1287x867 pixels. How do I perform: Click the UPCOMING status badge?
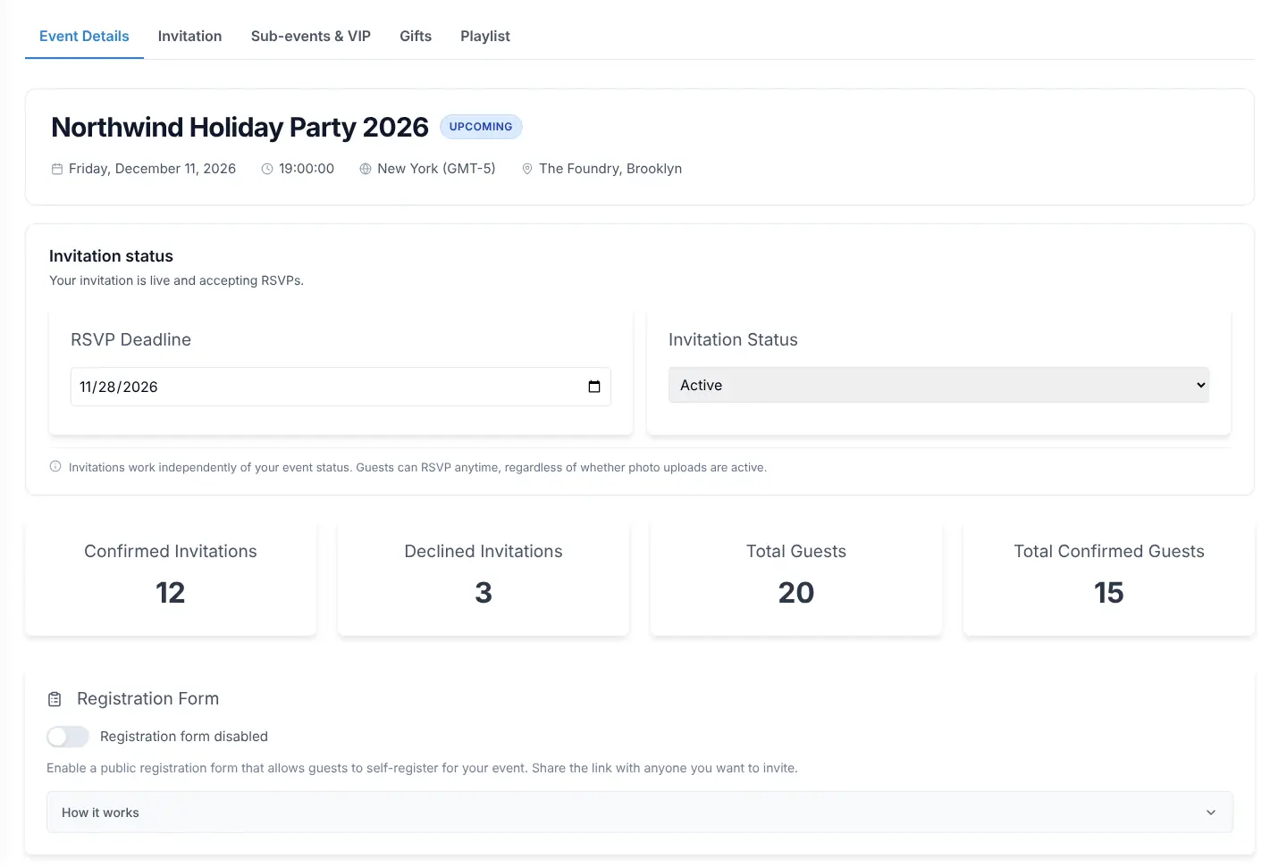click(x=481, y=127)
